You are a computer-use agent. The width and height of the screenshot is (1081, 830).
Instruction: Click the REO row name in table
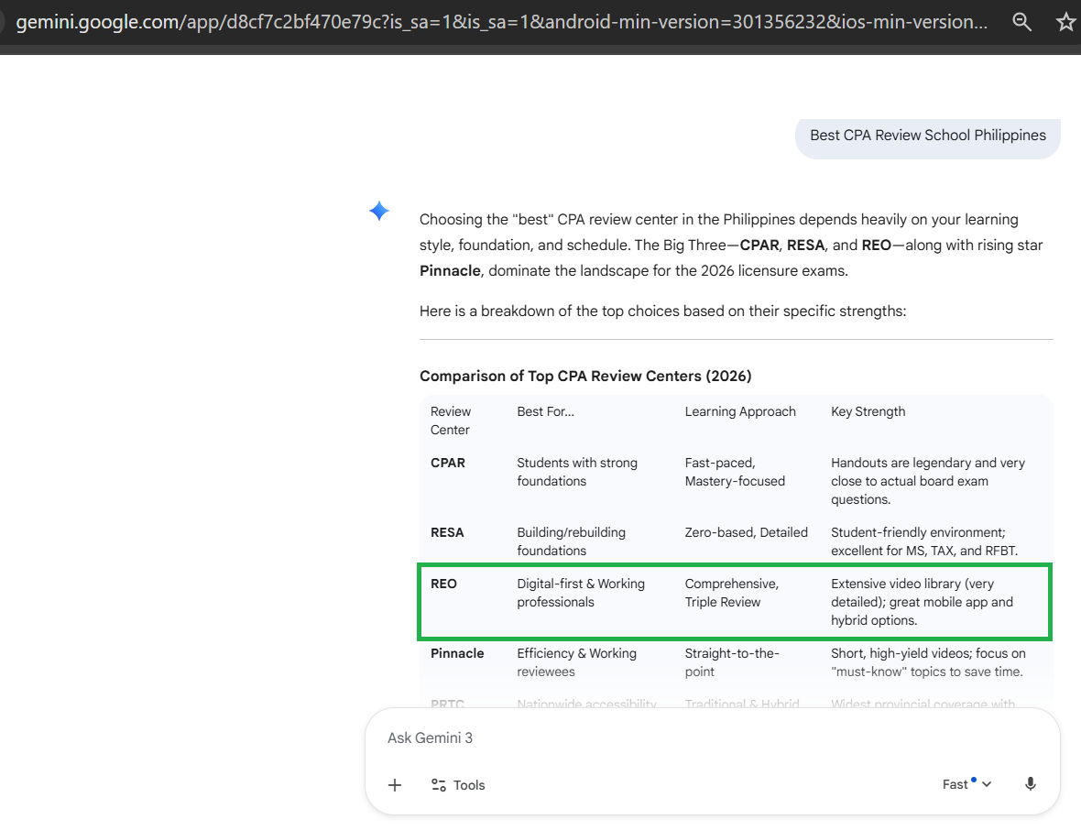(x=443, y=584)
